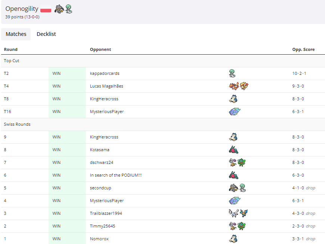
Task: Click the deck icon in the T16 MysteriousPlayer row
Action: click(235, 111)
